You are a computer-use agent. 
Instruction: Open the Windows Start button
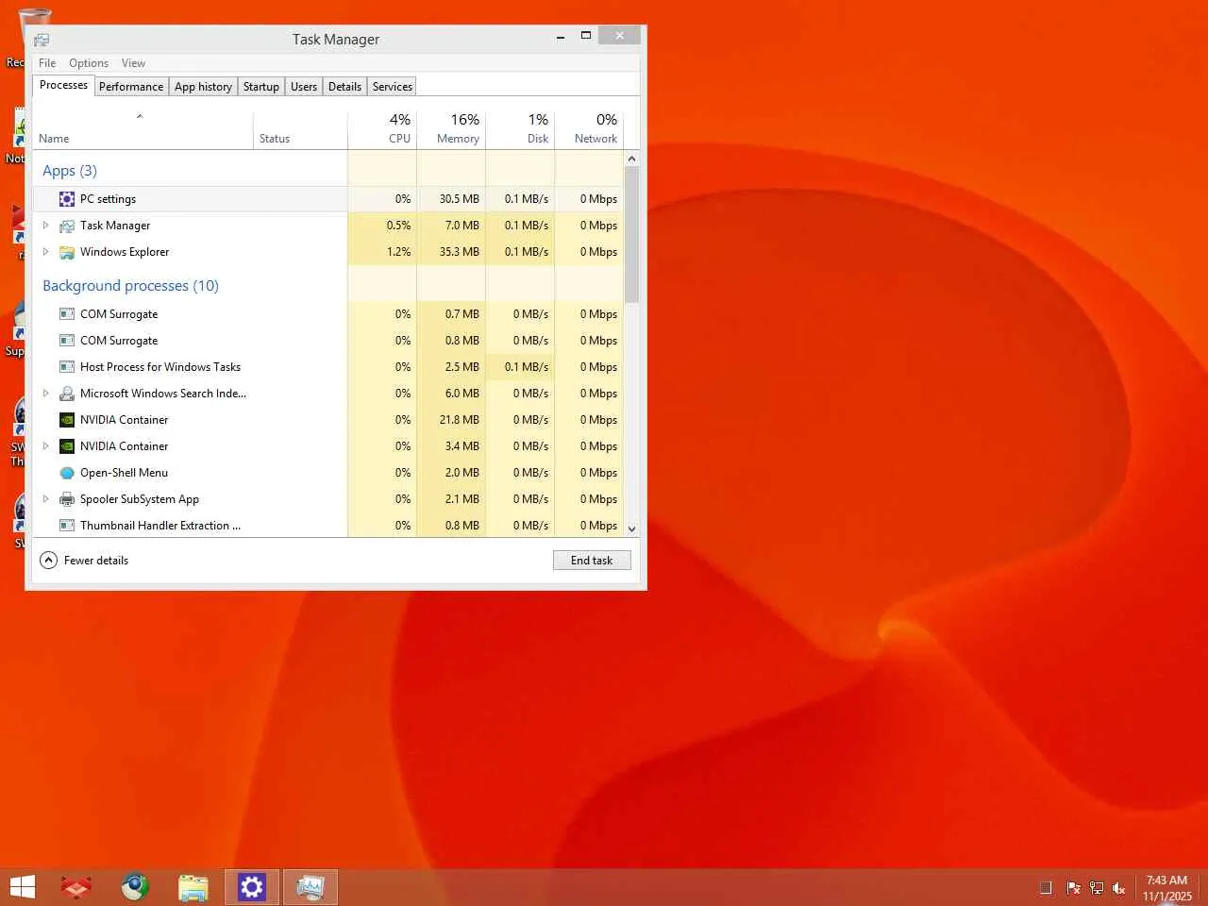[23, 887]
